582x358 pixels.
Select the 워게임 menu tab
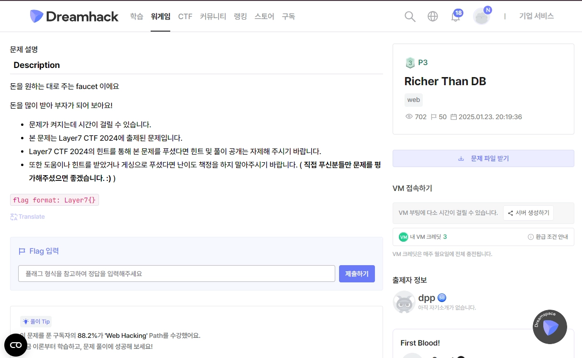point(160,16)
